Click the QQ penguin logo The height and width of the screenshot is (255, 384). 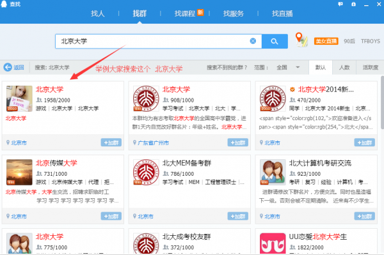4,4
